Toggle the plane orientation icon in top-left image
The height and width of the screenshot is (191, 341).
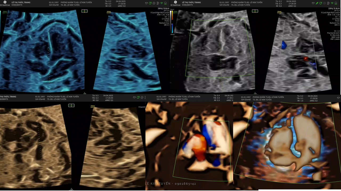click(85, 11)
